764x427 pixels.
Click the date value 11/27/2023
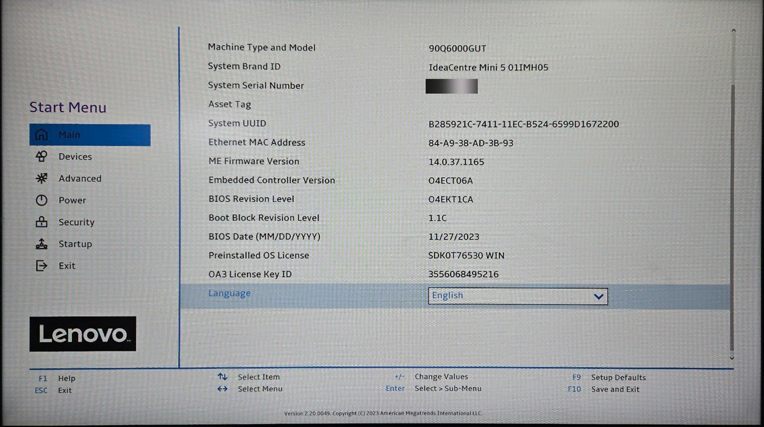point(454,237)
